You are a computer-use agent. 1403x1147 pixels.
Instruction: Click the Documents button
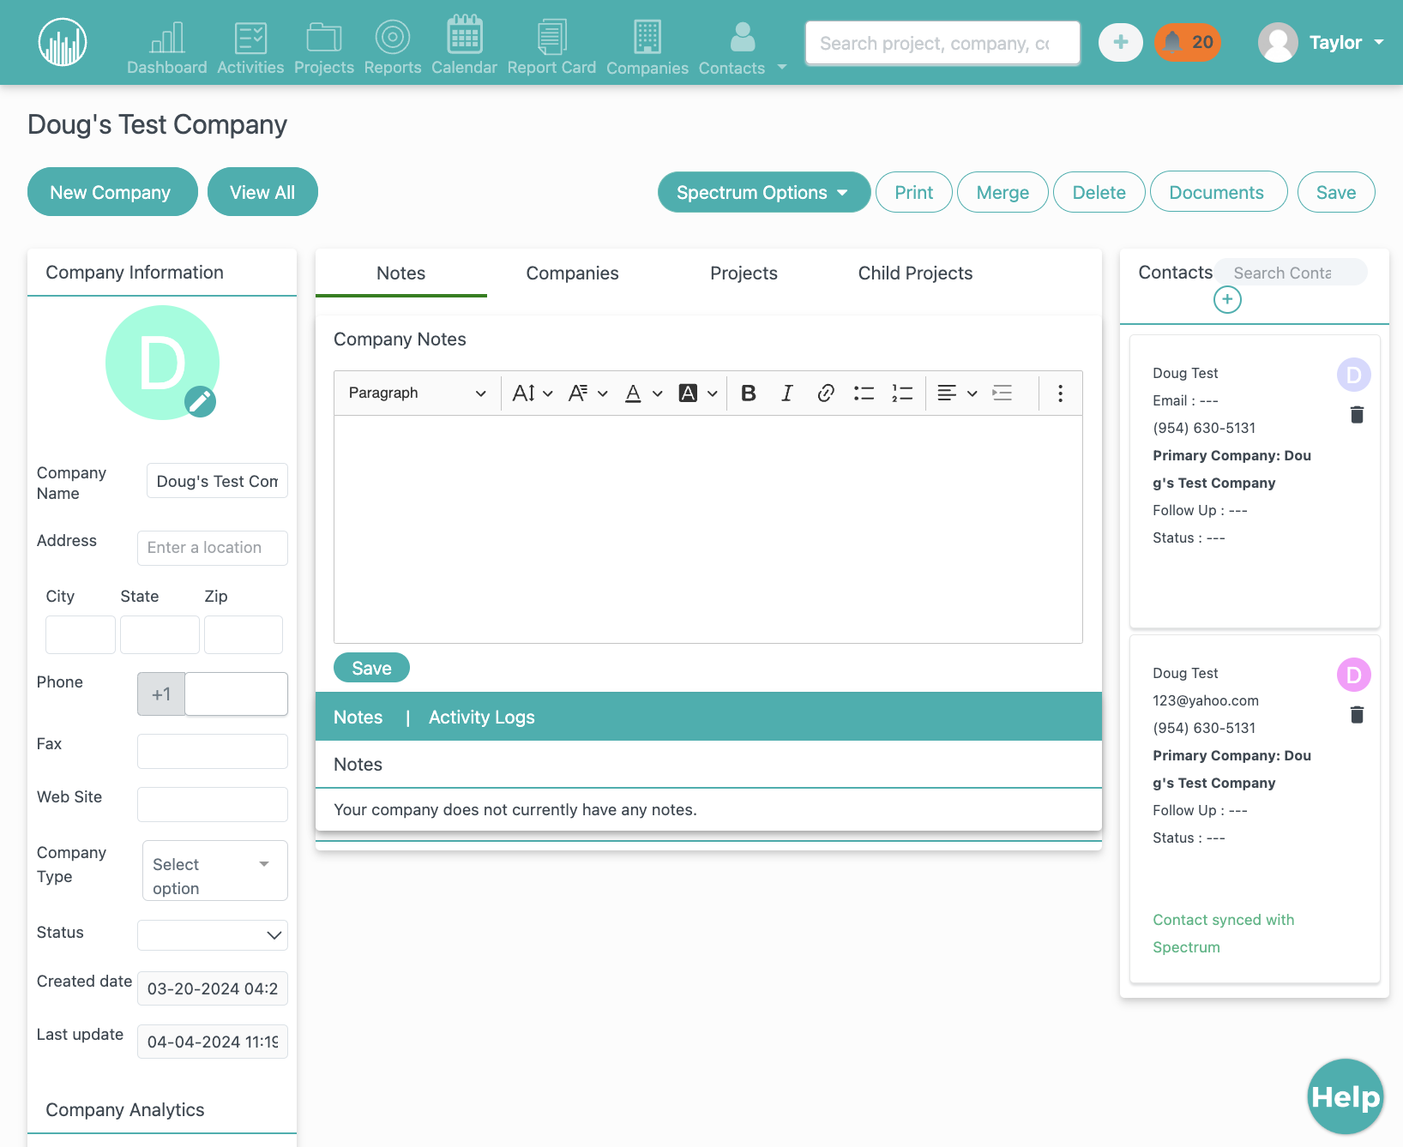coord(1218,192)
